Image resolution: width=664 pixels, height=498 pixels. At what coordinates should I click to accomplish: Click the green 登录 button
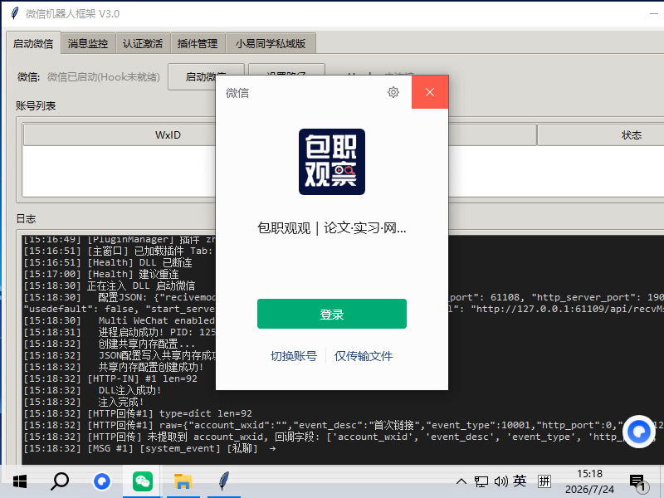tap(332, 314)
